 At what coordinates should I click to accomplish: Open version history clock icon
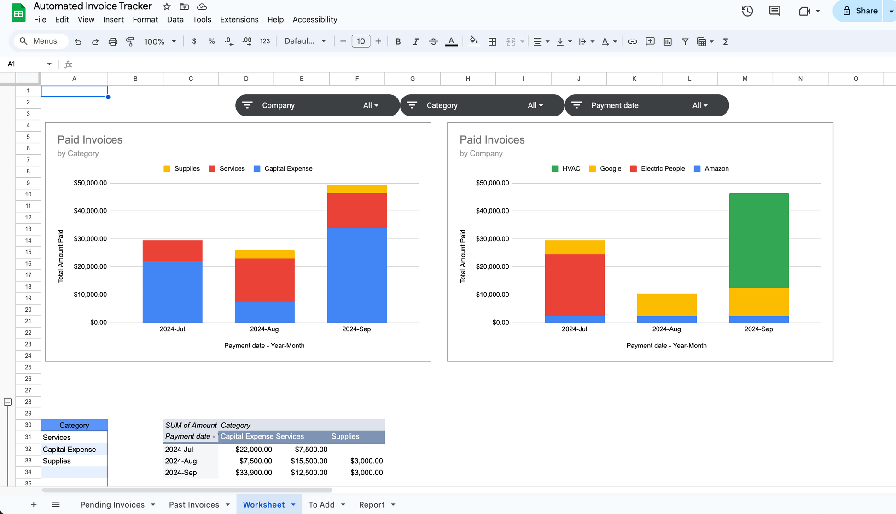point(747,11)
